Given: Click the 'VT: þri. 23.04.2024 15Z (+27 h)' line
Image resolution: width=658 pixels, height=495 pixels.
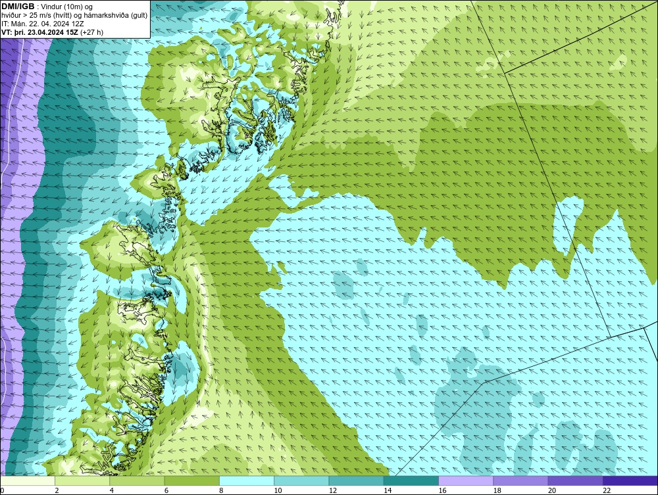Looking at the screenshot, I should [53, 32].
